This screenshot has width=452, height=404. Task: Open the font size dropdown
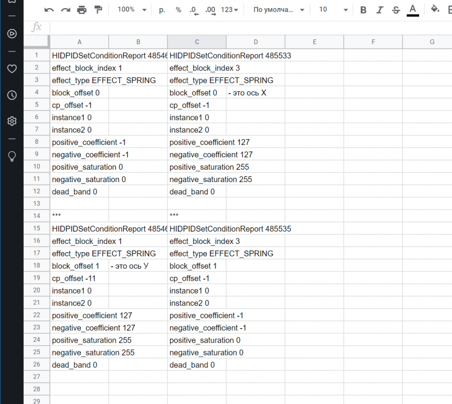pos(331,10)
